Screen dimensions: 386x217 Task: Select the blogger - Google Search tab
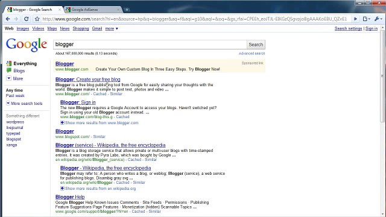coord(33,10)
